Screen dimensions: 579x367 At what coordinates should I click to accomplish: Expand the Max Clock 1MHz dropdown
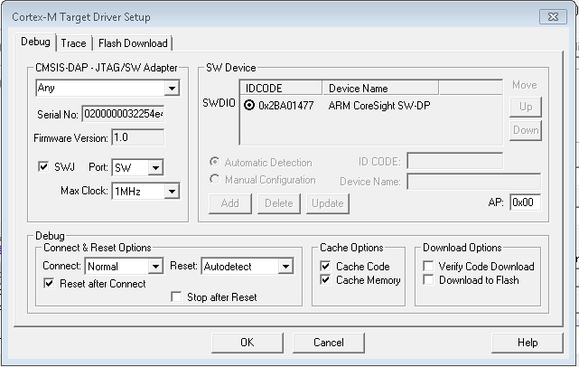tap(145, 191)
